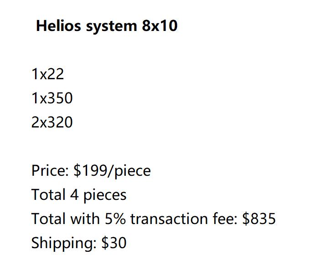
Task: Click the "Helios system 8x10" heading
Action: pyautogui.click(x=107, y=26)
